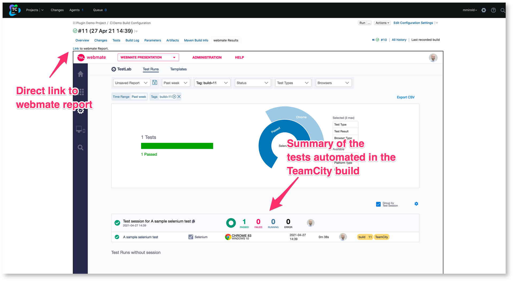Image resolution: width=513 pixels, height=281 pixels.
Task: Click the test session passed checkmark
Action: pos(117,223)
